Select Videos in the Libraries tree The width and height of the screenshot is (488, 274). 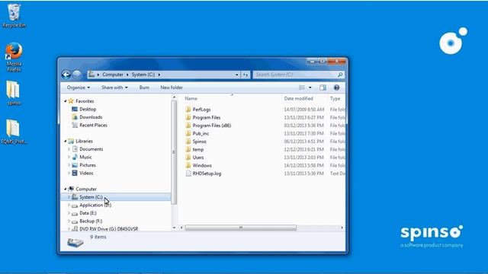tap(86, 173)
